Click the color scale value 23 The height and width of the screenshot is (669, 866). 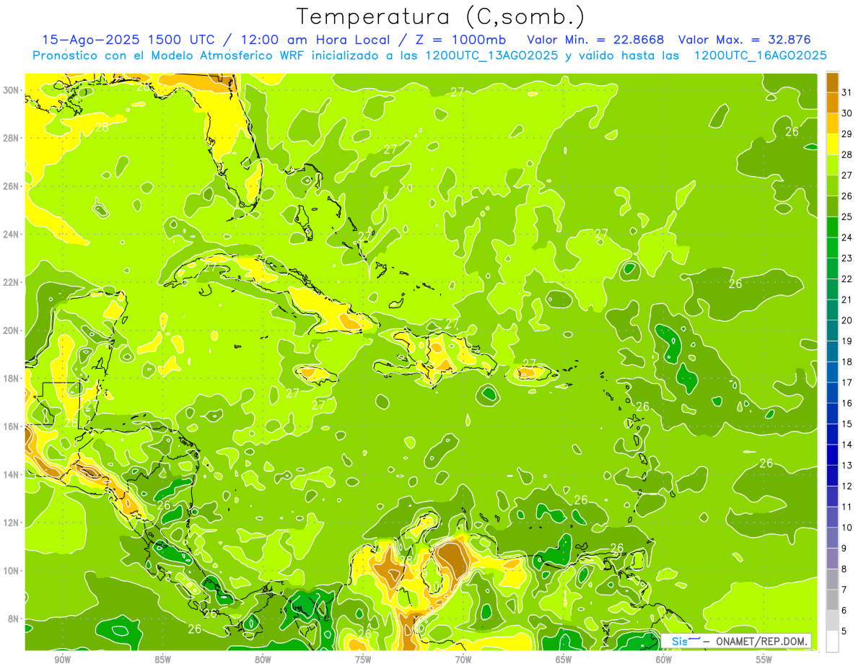coord(847,258)
